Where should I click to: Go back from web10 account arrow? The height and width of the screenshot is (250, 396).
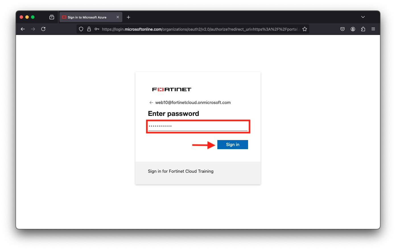coord(151,103)
